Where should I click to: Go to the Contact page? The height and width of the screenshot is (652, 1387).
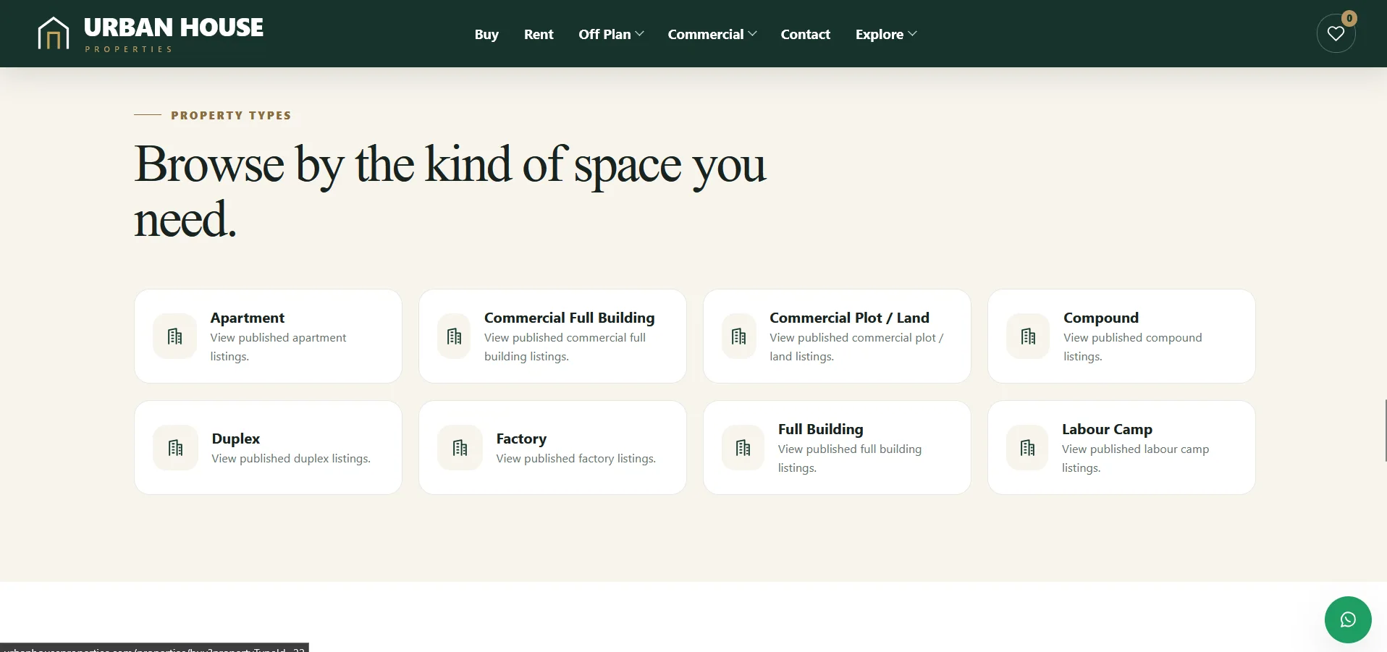(x=805, y=35)
